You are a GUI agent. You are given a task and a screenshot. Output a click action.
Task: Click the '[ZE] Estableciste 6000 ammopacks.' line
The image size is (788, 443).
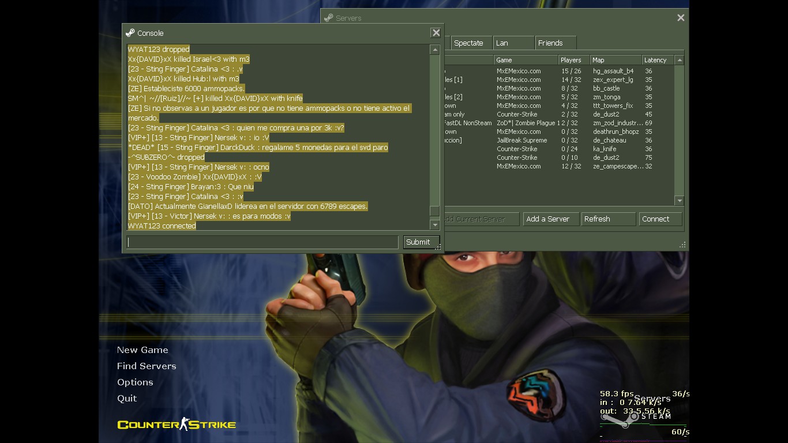(x=186, y=89)
